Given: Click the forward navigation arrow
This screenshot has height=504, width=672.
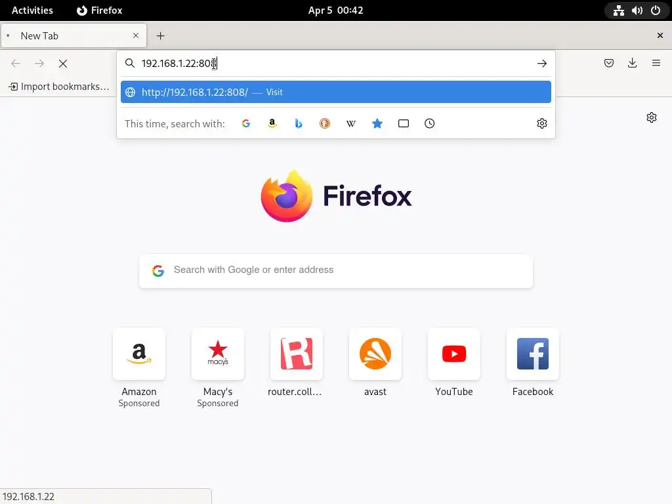Looking at the screenshot, I should pos(39,64).
